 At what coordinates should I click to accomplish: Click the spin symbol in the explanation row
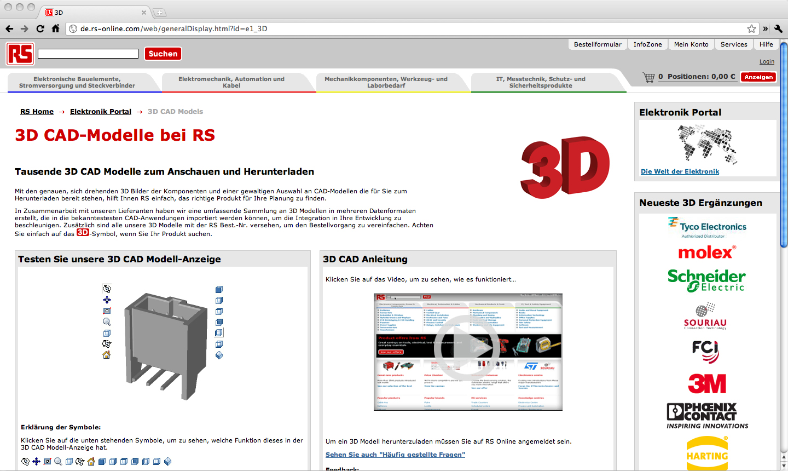pyautogui.click(x=80, y=462)
